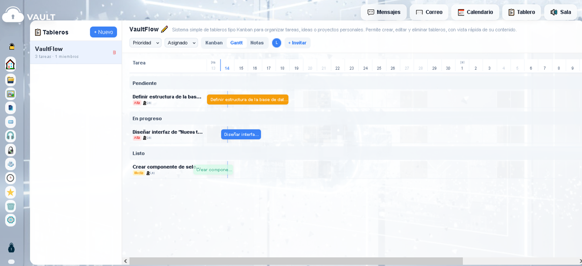Open Correo from top bar
Screen dimensions: 582x266
[429, 12]
